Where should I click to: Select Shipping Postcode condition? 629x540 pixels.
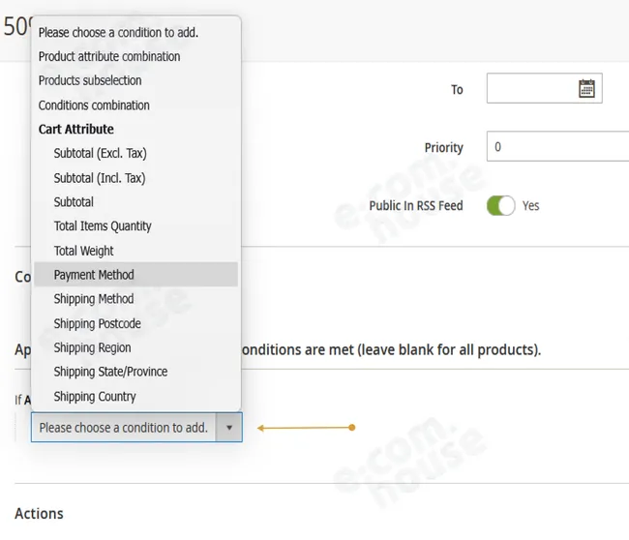(136, 323)
